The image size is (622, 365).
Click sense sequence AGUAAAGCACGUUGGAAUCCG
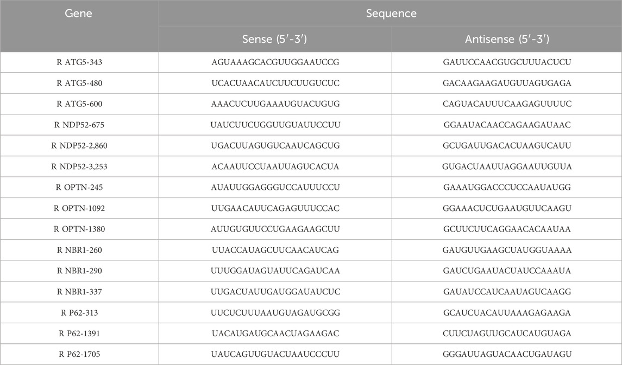(275, 62)
